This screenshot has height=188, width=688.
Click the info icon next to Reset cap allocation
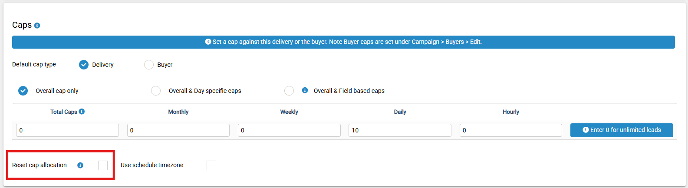pyautogui.click(x=80, y=165)
